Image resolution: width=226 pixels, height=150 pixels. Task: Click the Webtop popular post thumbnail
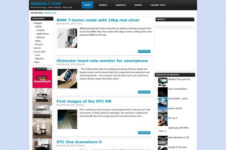click(163, 82)
